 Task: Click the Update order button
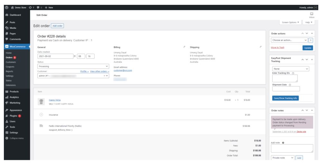pyautogui.click(x=308, y=48)
